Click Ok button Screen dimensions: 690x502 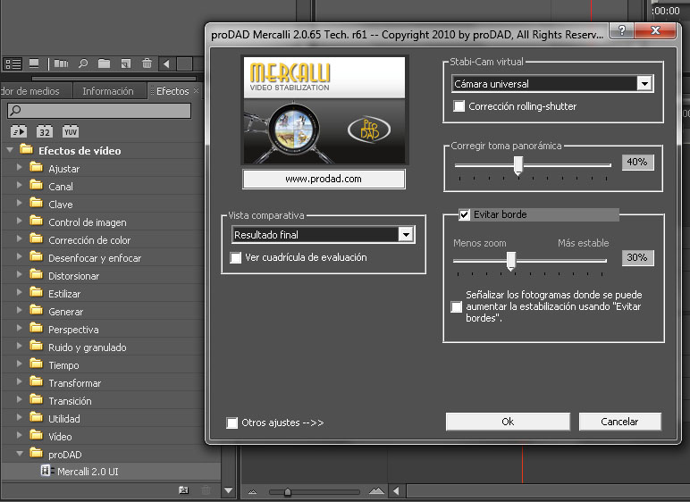click(x=508, y=422)
